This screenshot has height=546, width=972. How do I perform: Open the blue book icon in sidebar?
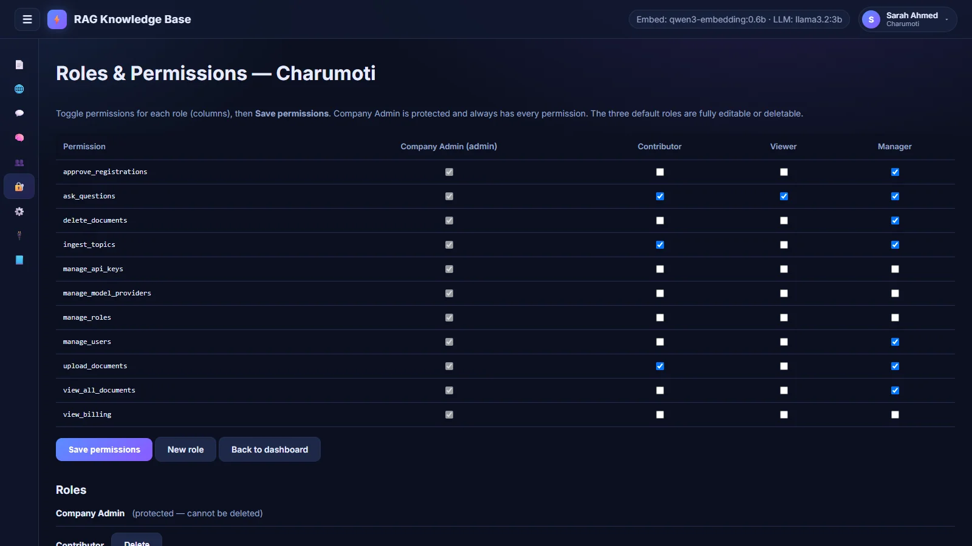[19, 260]
